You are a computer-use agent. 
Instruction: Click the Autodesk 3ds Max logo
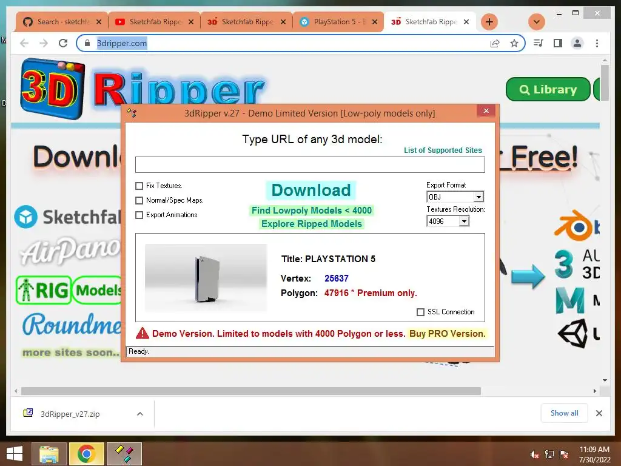tap(564, 263)
